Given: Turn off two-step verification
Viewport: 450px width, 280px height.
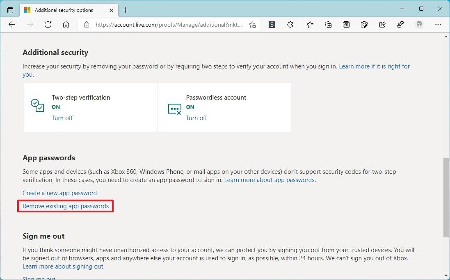Looking at the screenshot, I should point(62,118).
